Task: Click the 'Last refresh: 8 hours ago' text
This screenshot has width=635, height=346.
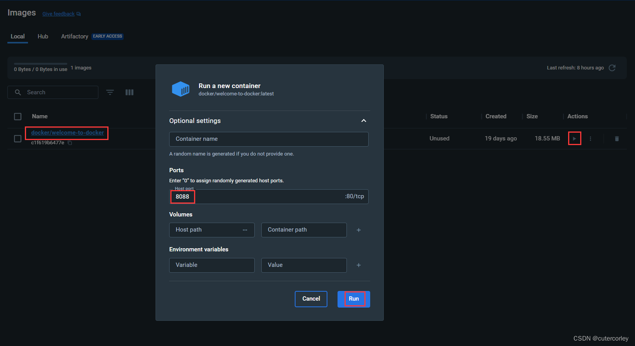Action: pyautogui.click(x=575, y=68)
